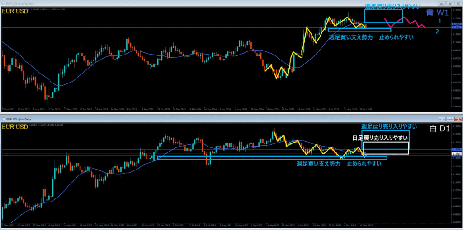Minimize the EURUSD Weekly chart window

point(442,3)
